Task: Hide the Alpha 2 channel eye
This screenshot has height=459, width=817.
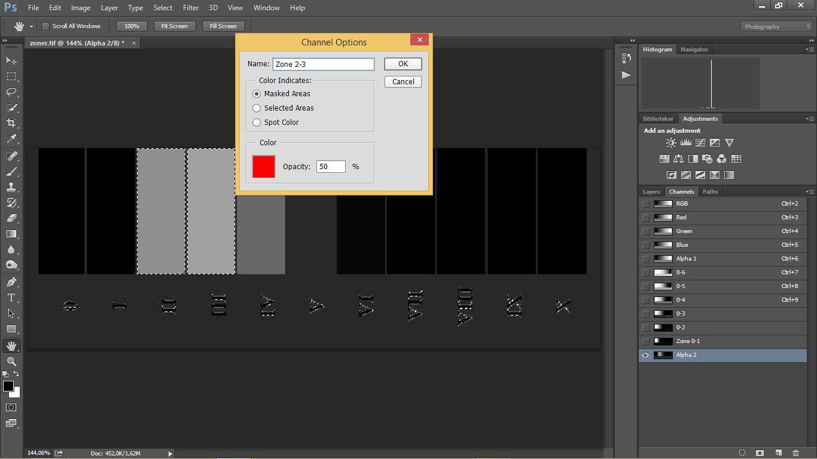Action: click(645, 355)
